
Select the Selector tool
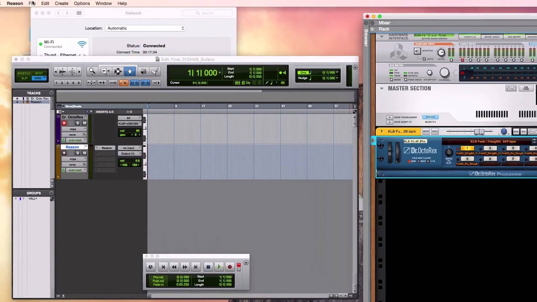click(x=118, y=72)
